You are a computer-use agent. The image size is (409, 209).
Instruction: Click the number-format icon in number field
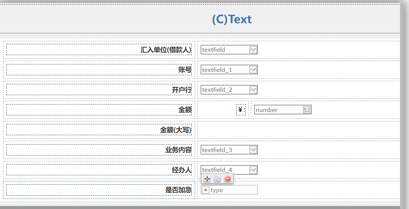(x=307, y=110)
